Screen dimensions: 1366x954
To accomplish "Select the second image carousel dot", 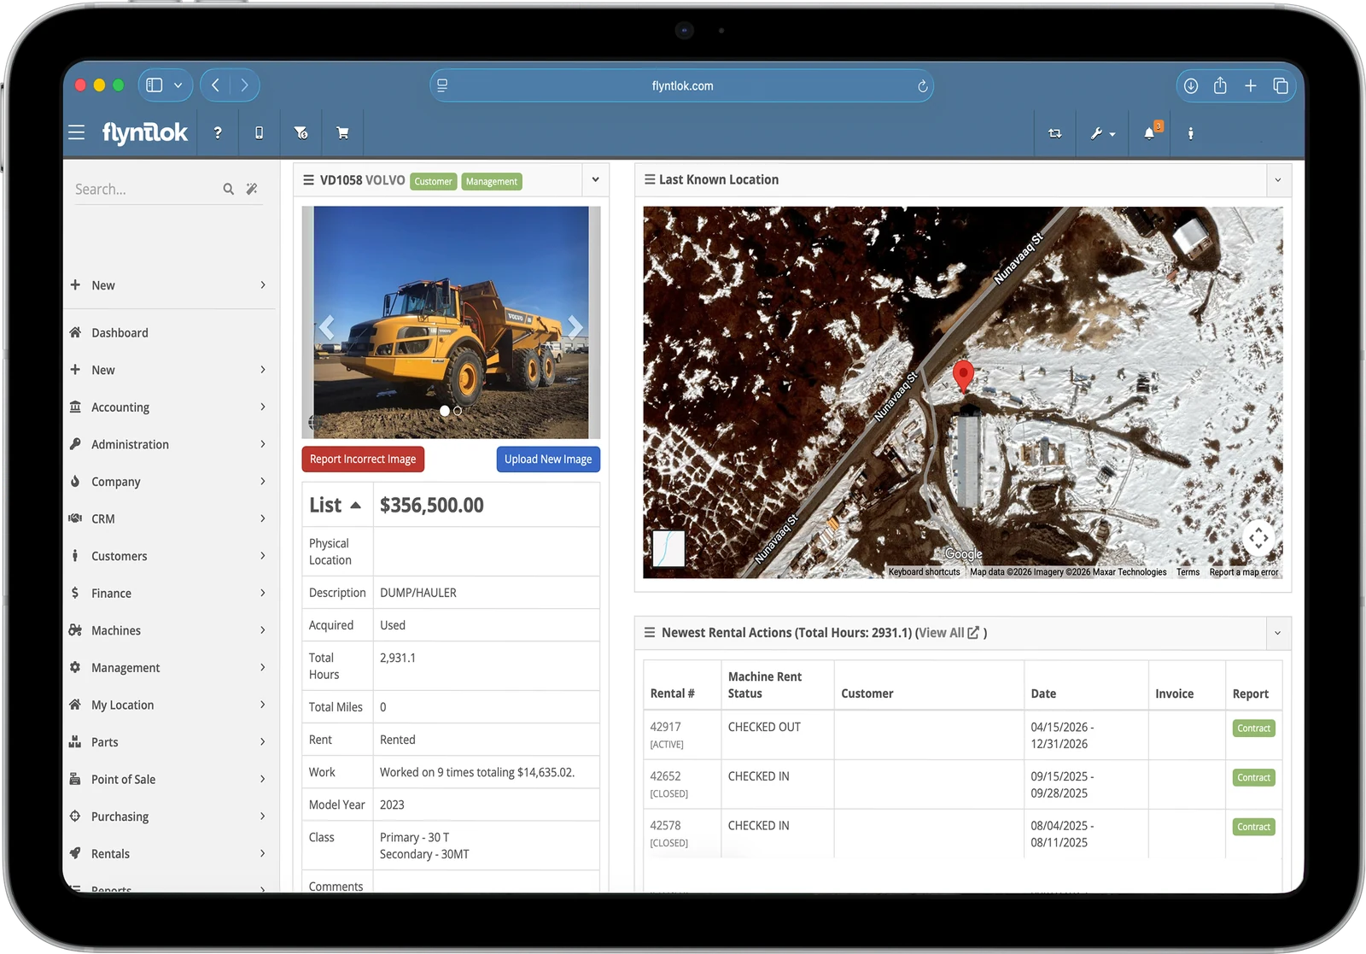I will (458, 411).
